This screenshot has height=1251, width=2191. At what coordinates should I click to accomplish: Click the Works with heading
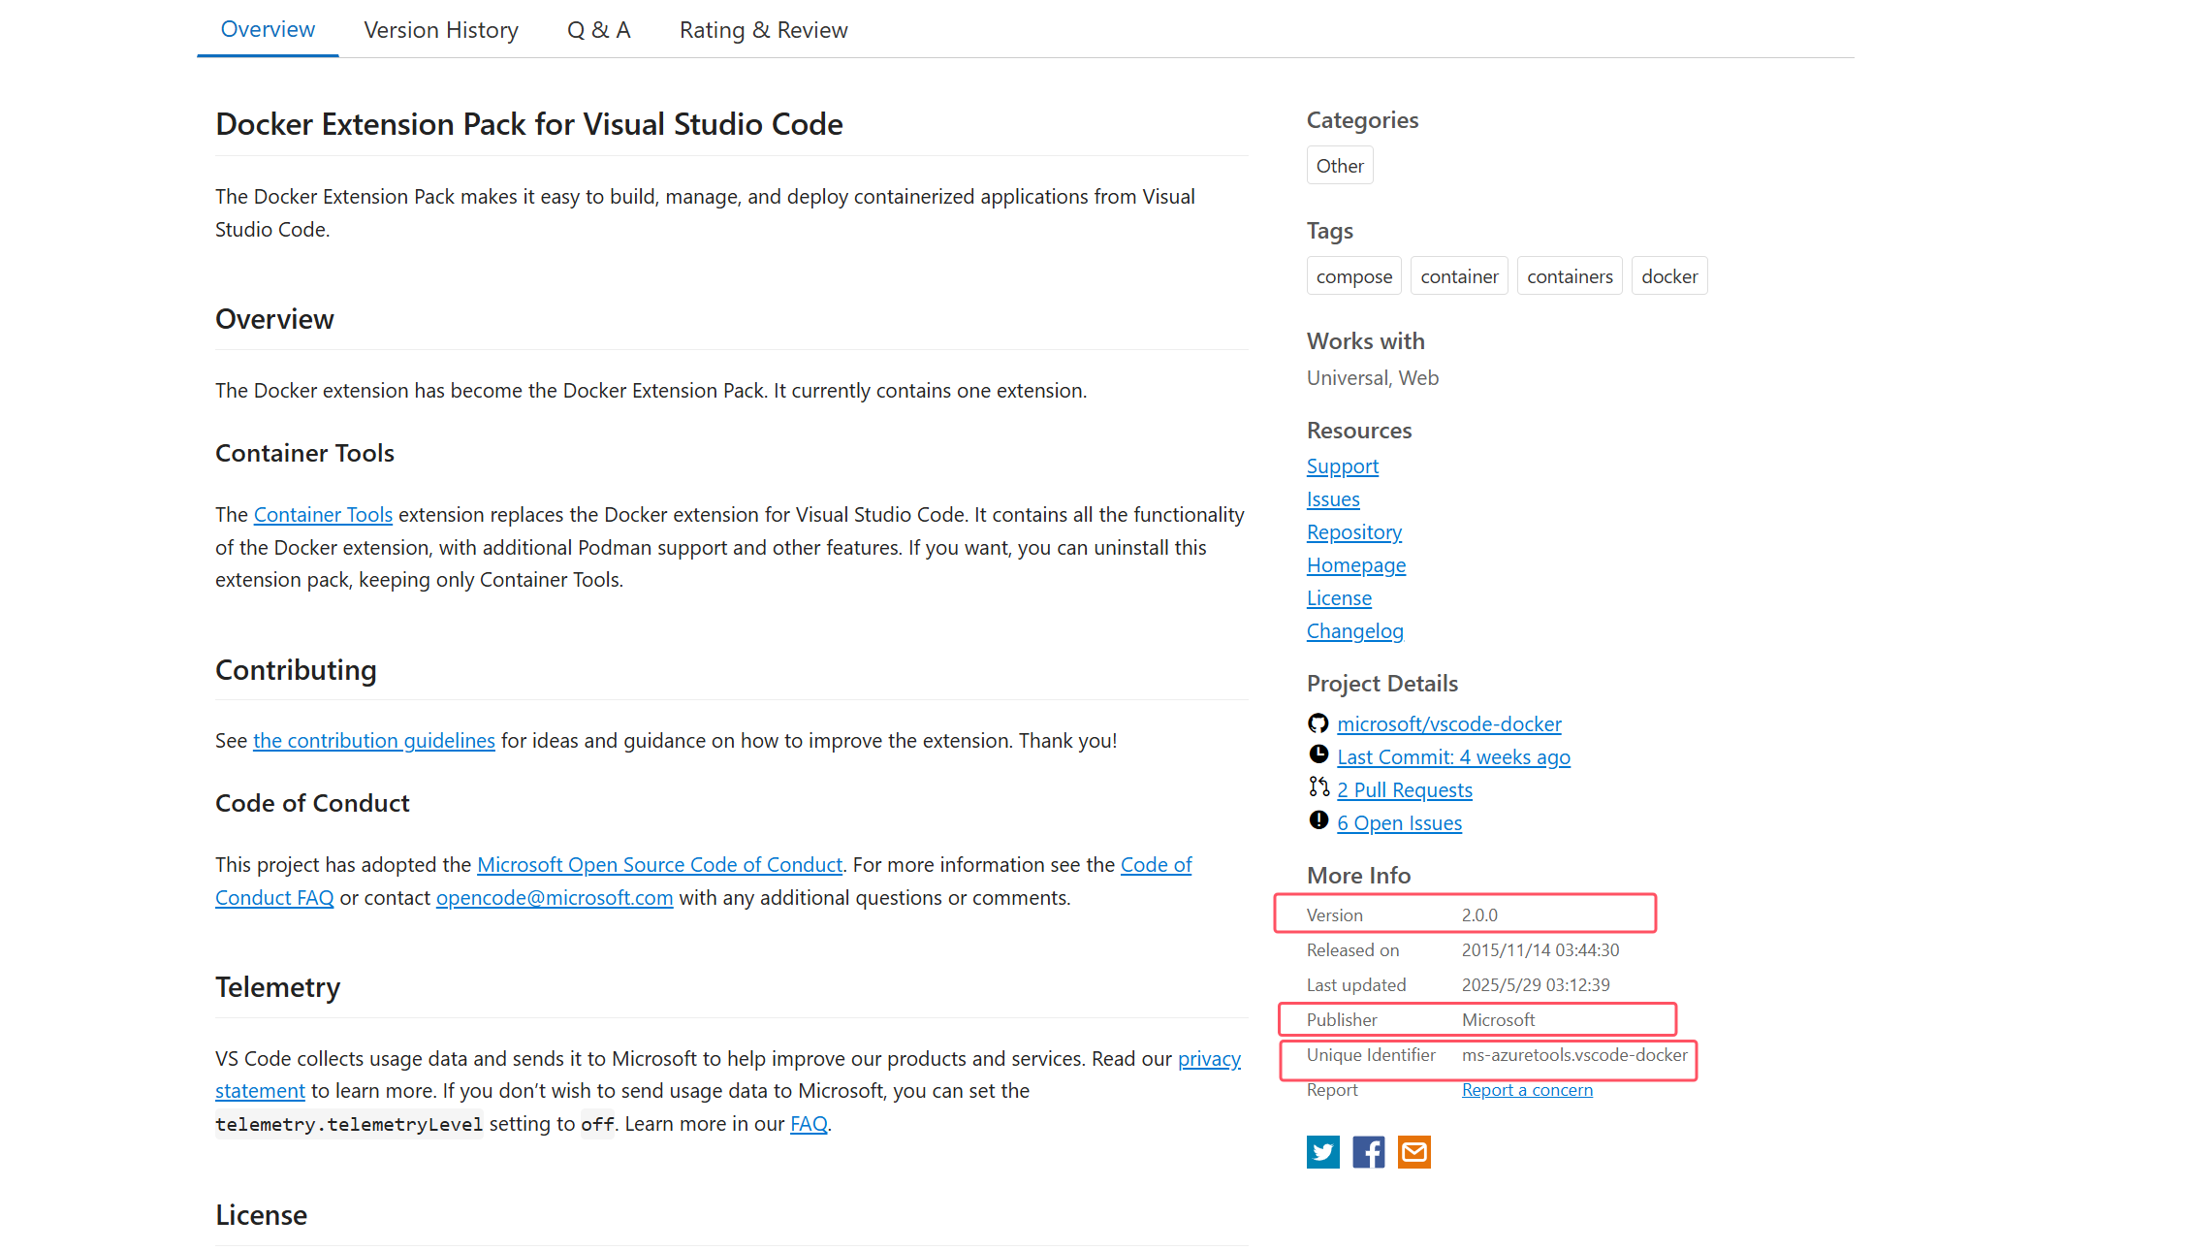[x=1366, y=341]
